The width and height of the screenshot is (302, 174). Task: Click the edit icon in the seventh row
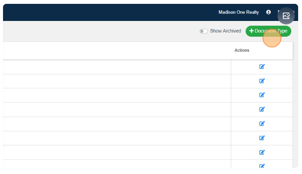(x=262, y=152)
